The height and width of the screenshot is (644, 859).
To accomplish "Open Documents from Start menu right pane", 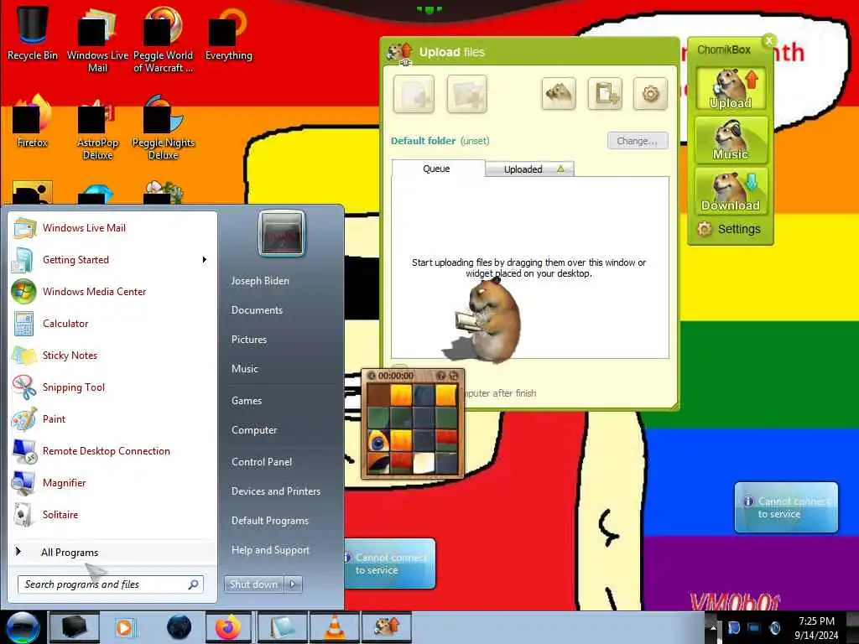I will point(257,310).
